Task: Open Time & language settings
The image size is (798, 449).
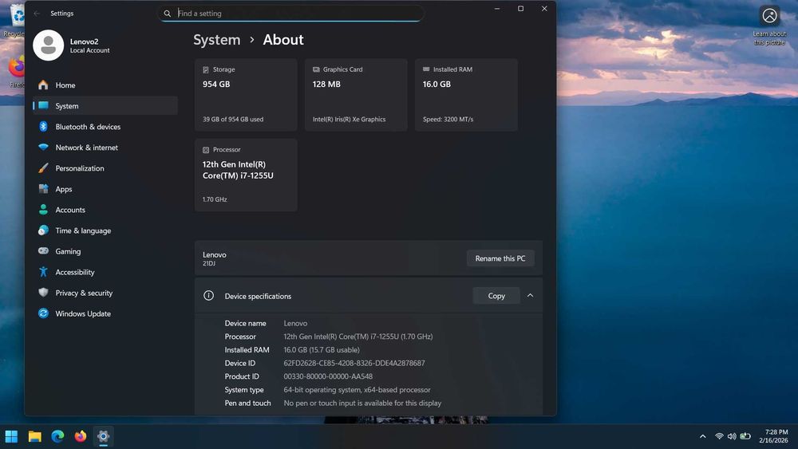Action: [105, 230]
